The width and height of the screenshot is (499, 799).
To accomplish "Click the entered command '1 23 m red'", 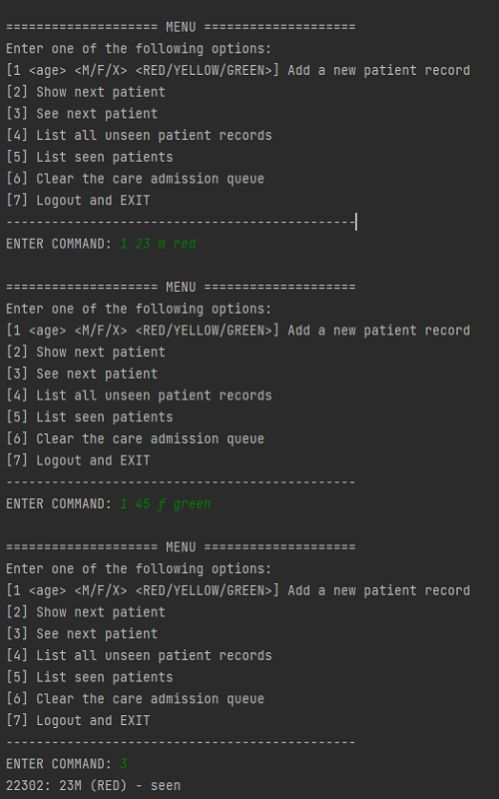I will 158,244.
